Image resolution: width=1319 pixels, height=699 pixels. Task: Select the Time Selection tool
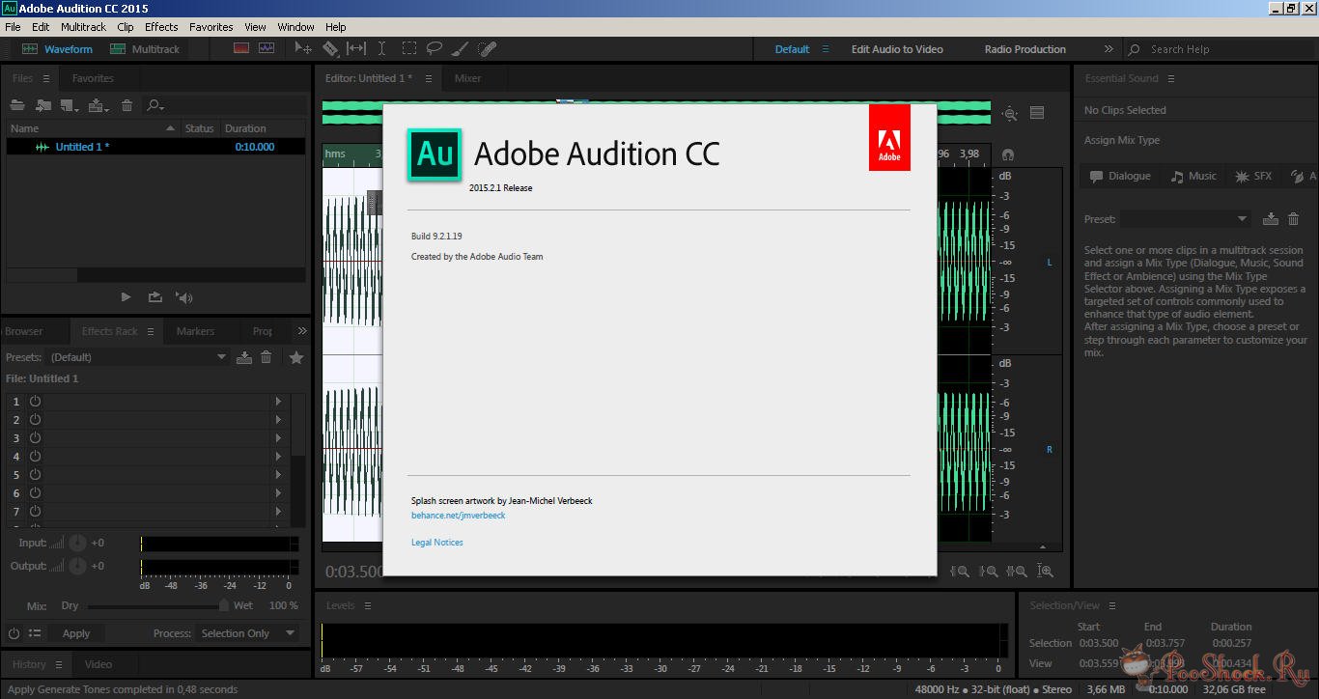click(382, 48)
